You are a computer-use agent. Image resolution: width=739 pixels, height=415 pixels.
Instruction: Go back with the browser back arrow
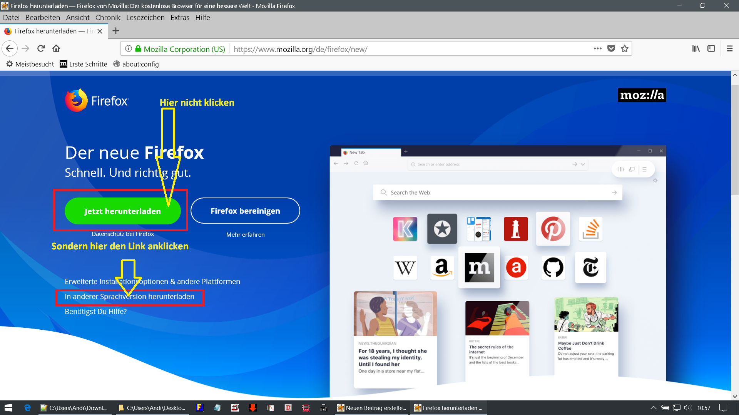coord(10,48)
